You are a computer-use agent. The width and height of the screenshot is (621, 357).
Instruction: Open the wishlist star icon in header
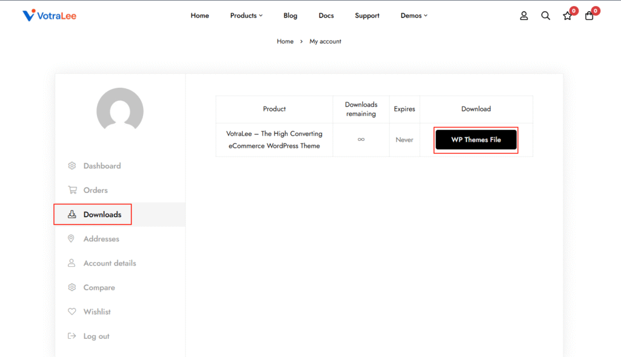[567, 16]
